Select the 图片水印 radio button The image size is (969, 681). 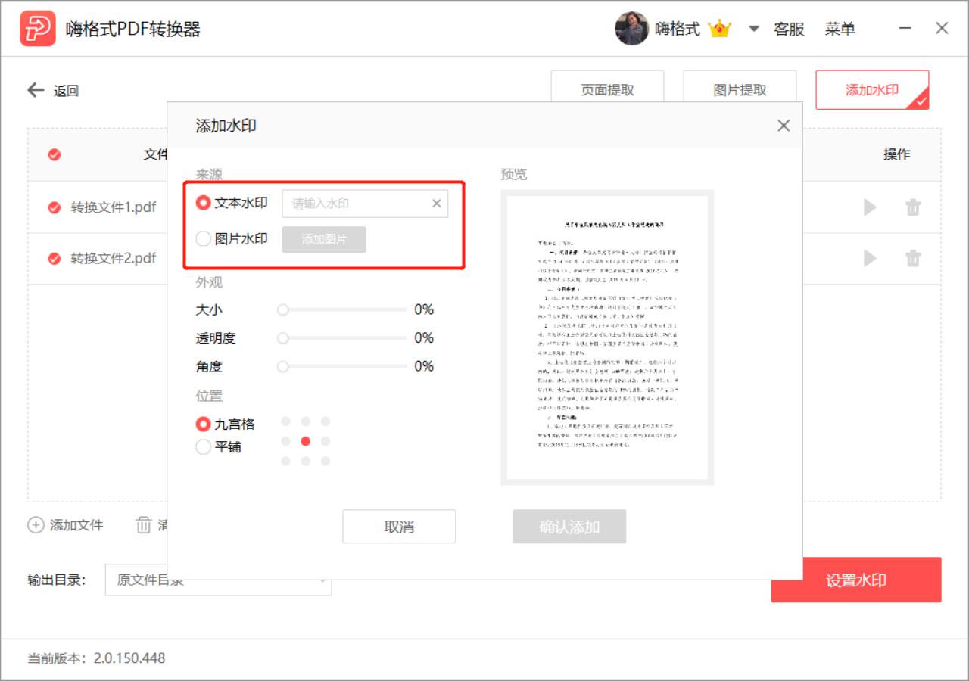point(203,239)
